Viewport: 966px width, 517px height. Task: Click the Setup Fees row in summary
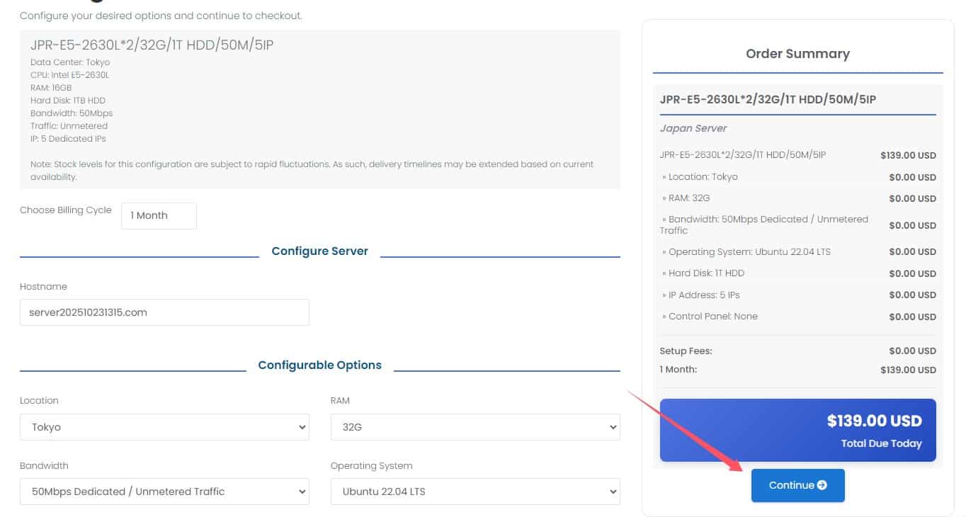coord(686,351)
